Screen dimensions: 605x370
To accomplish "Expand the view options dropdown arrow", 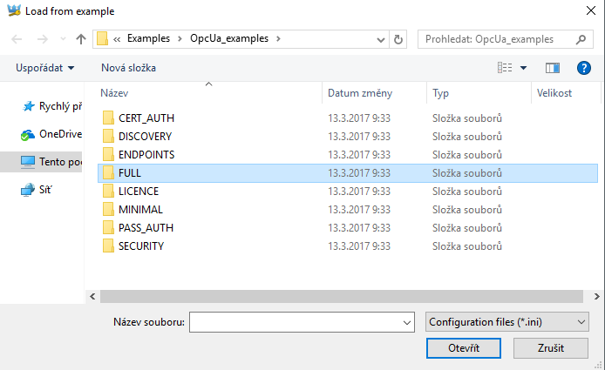I will (x=524, y=68).
